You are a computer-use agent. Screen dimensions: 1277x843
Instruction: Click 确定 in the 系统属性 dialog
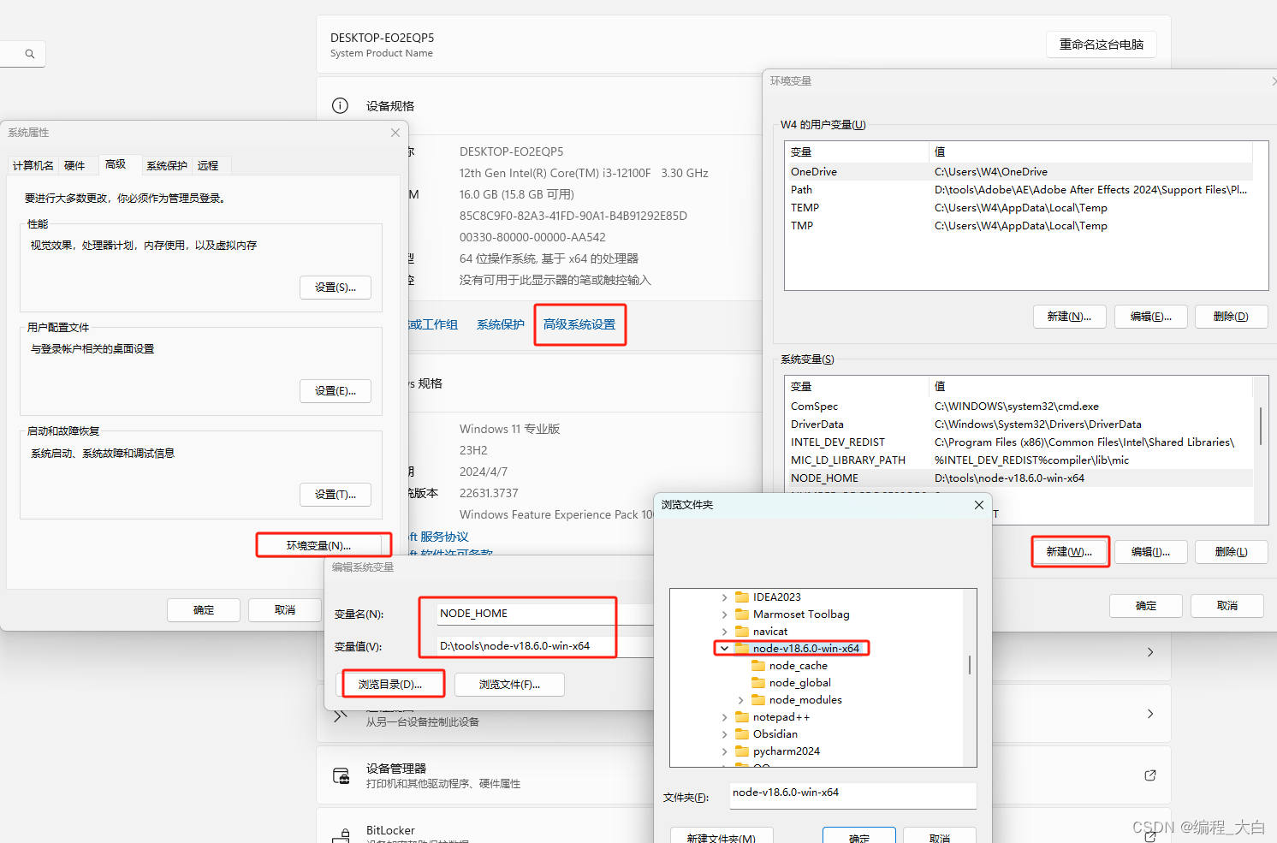point(204,610)
